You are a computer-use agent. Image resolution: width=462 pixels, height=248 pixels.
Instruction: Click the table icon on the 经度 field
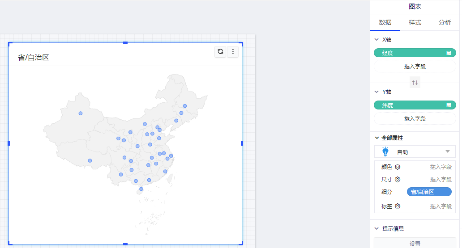tap(449, 53)
